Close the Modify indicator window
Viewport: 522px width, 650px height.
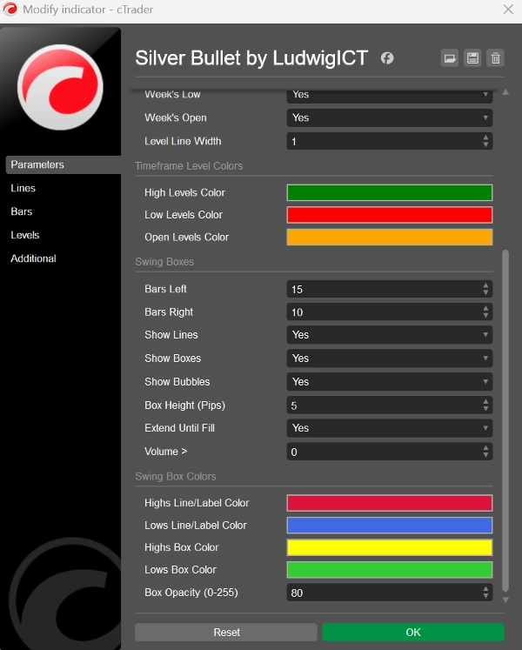pos(508,10)
